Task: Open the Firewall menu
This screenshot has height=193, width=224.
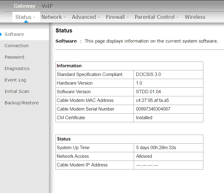Action: pyautogui.click(x=117, y=17)
